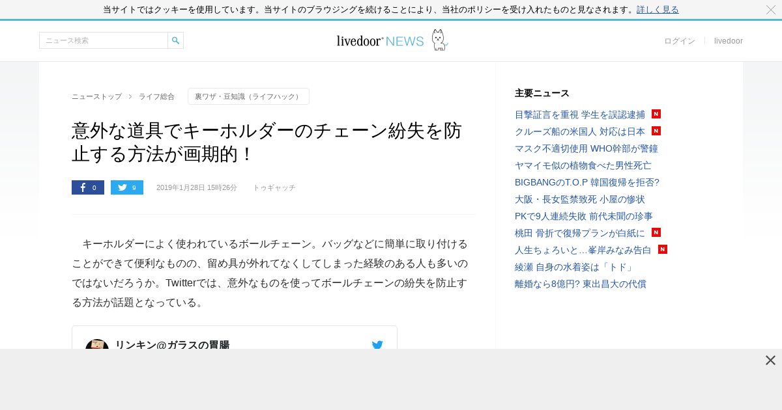The image size is (782, 410).
Task: Go to ライフ総合 breadcrumb
Action: coord(156,96)
